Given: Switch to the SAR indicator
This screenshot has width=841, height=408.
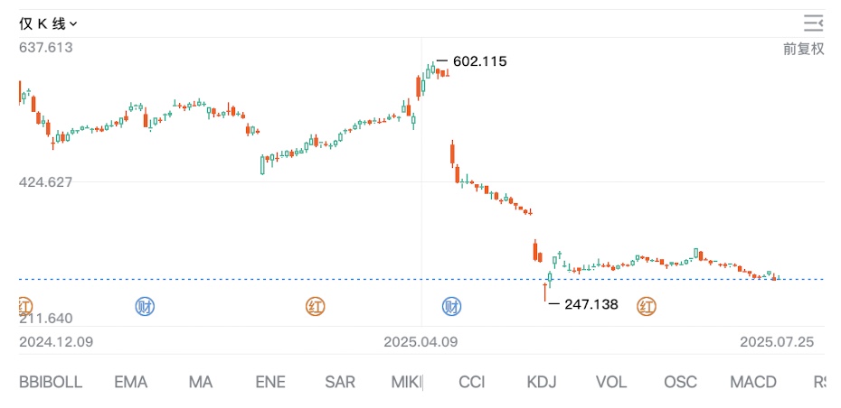Looking at the screenshot, I should [340, 382].
